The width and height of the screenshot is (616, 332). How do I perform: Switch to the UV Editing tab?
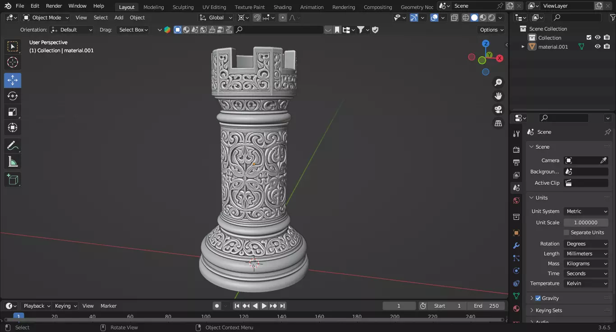[214, 7]
